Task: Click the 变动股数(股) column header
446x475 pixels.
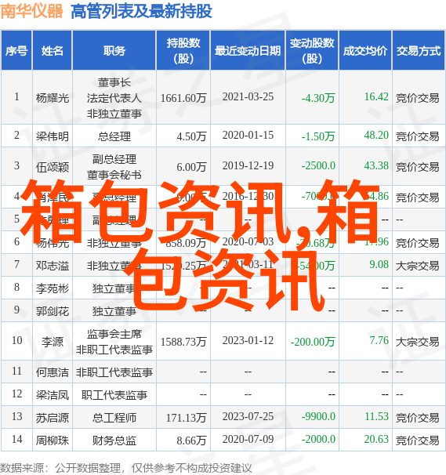Action: pos(312,51)
